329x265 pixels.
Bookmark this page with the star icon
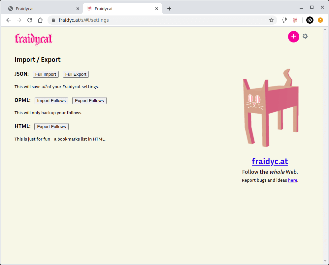click(271, 20)
